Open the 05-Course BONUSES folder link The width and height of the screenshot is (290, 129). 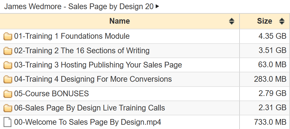(51, 93)
